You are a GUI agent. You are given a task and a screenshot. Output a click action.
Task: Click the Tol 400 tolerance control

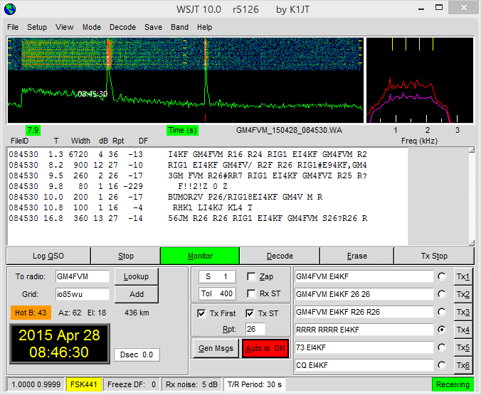(217, 293)
